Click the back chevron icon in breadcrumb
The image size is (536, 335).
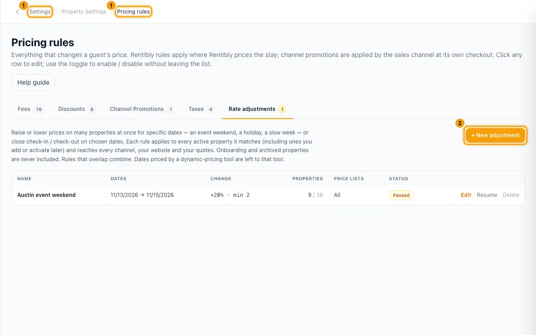click(x=18, y=12)
